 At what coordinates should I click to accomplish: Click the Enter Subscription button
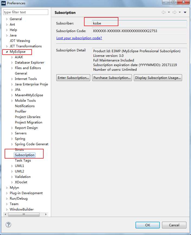click(73, 78)
